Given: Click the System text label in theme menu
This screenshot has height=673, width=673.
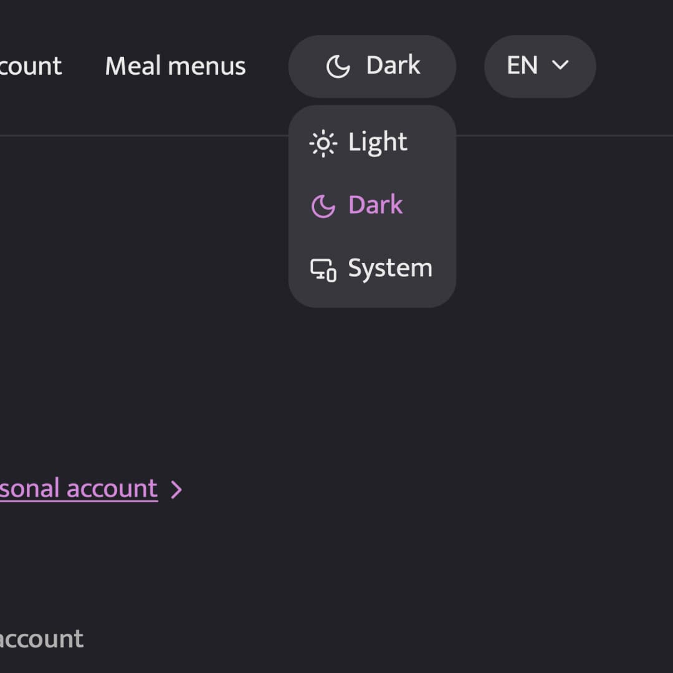Looking at the screenshot, I should click(x=390, y=269).
